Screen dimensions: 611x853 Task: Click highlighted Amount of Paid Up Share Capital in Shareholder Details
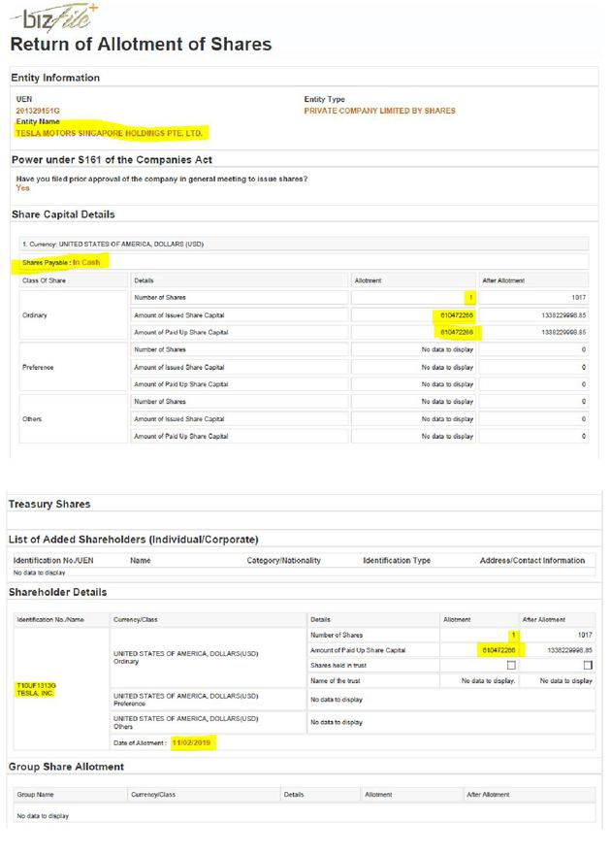498,650
